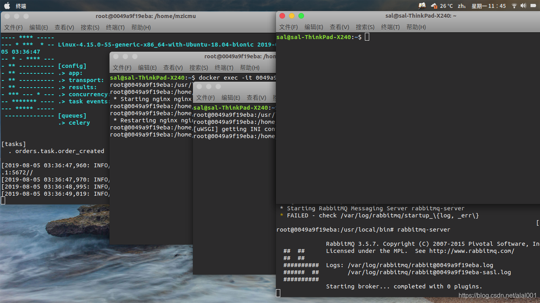Screen dimensions: 540x303
Task: Open 帮助(H) menu in /home/mzicmu celery window
Action: click(141, 27)
